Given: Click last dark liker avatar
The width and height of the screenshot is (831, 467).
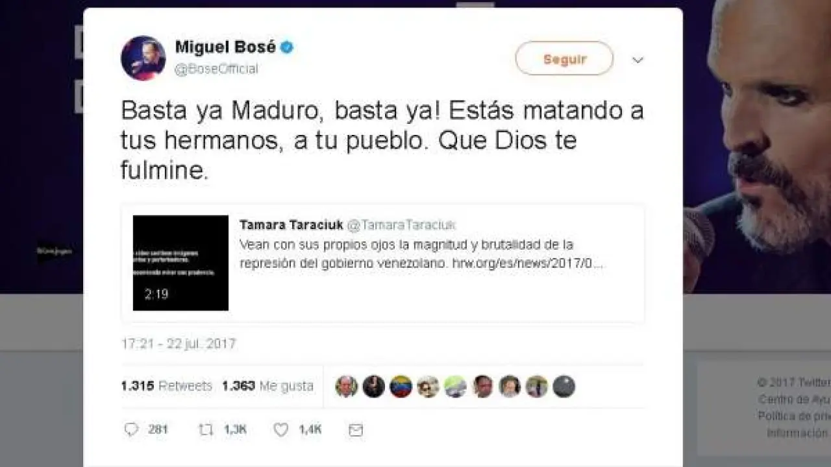Looking at the screenshot, I should 564,387.
